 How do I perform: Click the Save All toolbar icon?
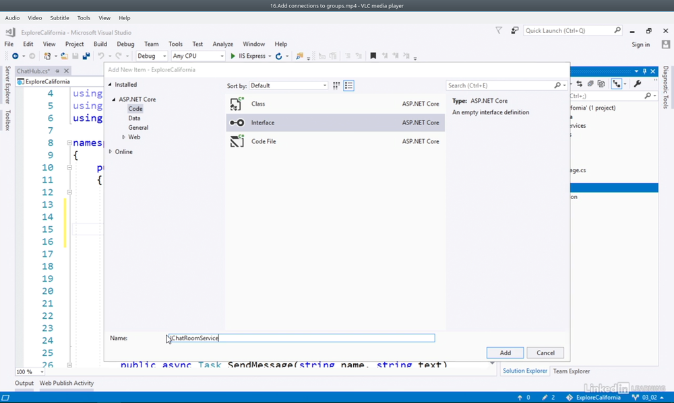click(x=86, y=56)
